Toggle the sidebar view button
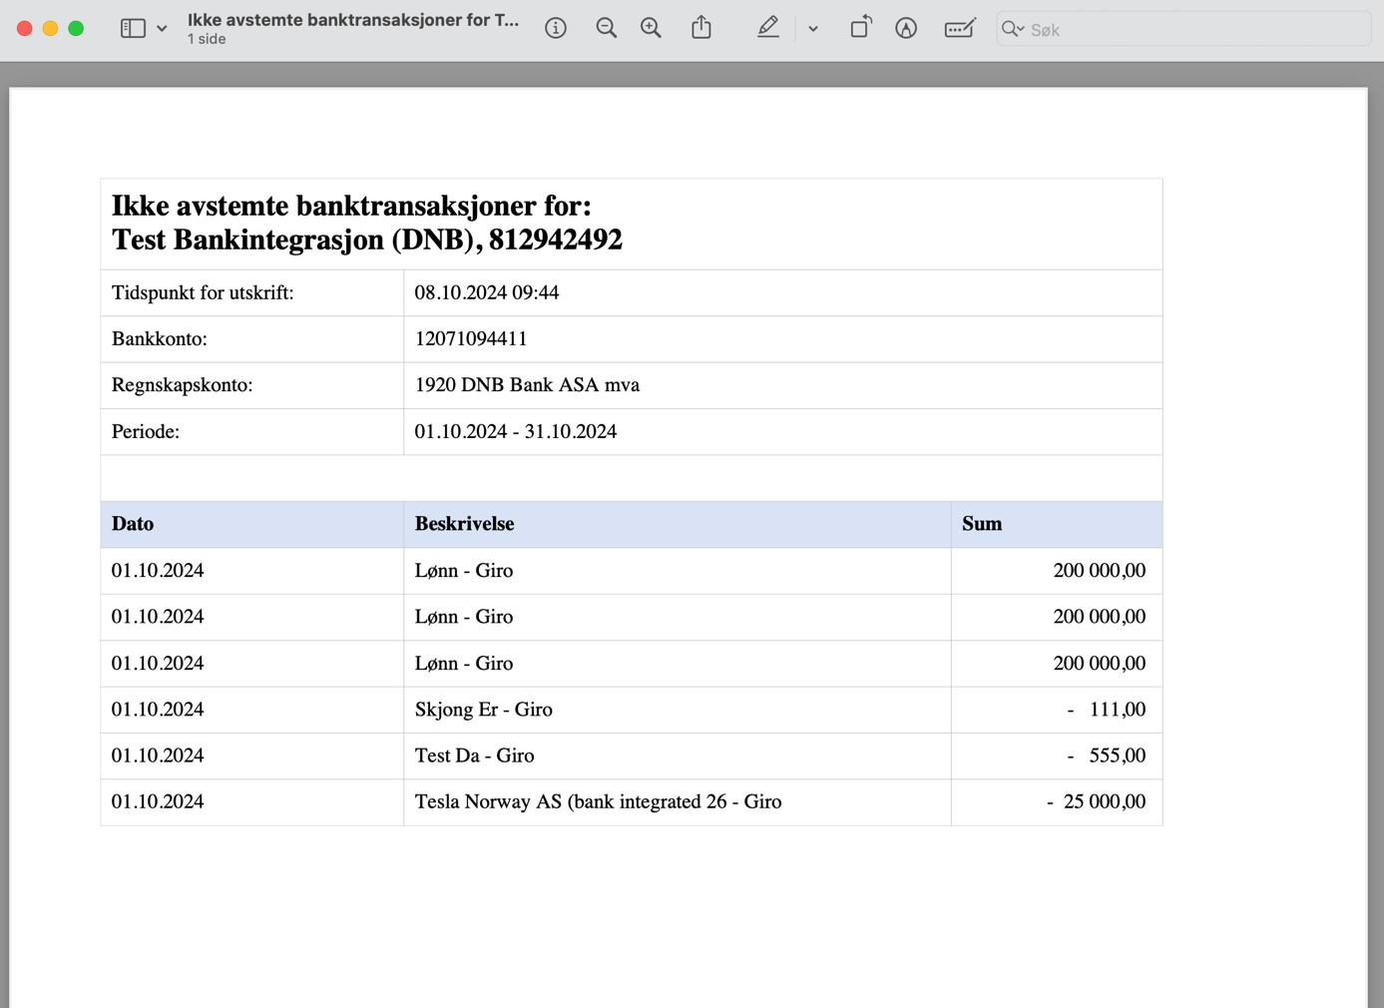Viewport: 1384px width, 1008px height. 133,29
